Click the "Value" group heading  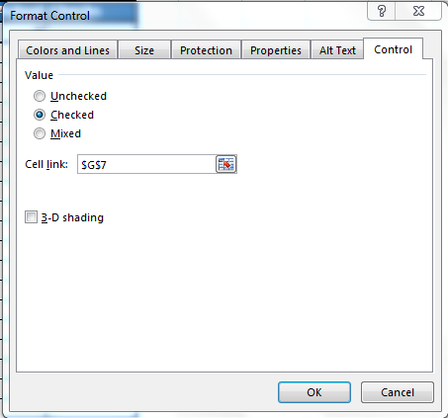click(39, 75)
